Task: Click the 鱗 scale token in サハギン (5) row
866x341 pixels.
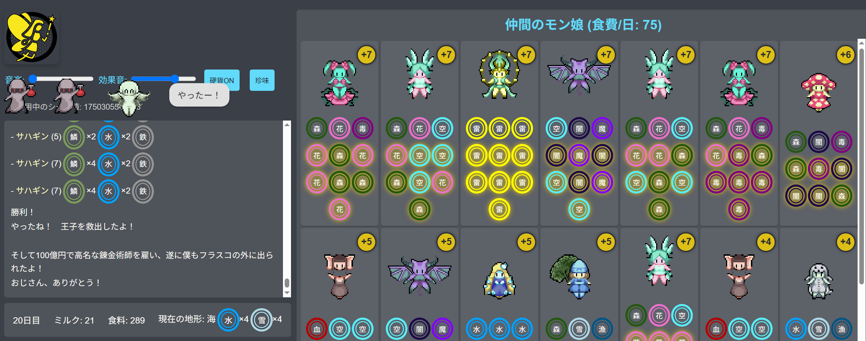Action: coord(74,137)
